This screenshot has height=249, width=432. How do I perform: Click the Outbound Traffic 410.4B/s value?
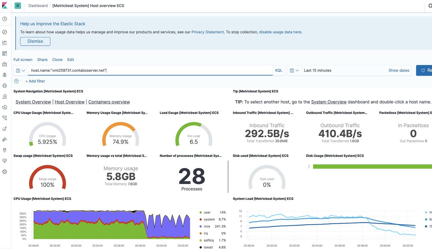point(340,133)
